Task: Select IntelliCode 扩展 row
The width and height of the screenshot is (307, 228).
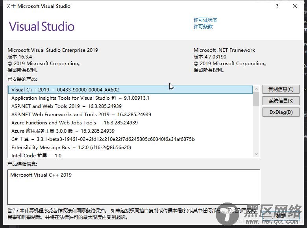Action: click(x=130, y=155)
